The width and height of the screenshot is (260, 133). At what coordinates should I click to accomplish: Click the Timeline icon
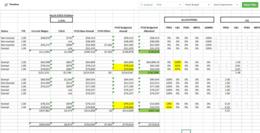click(6, 5)
